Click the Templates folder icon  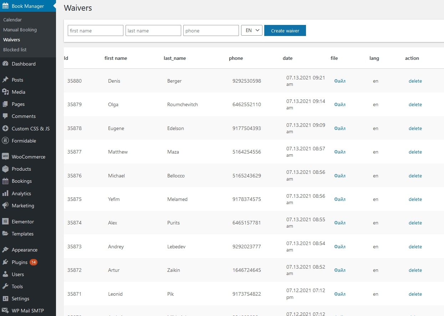tap(5, 234)
